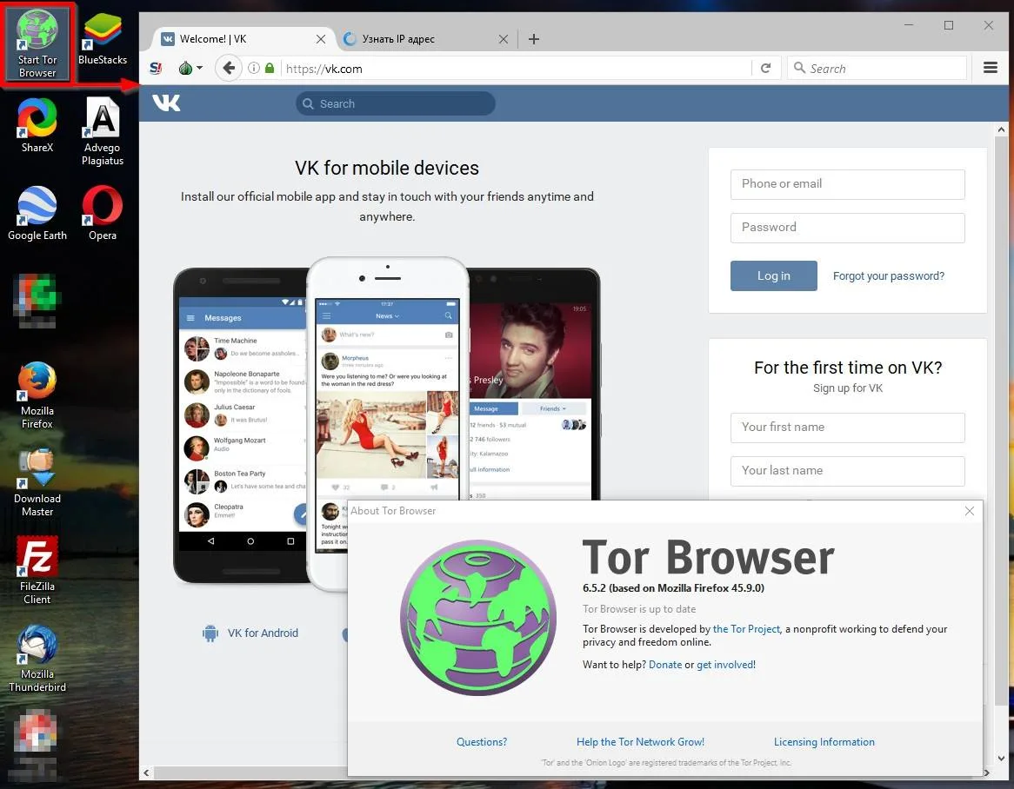This screenshot has height=789, width=1014.
Task: Reload the page with the refresh icon
Action: (x=765, y=68)
